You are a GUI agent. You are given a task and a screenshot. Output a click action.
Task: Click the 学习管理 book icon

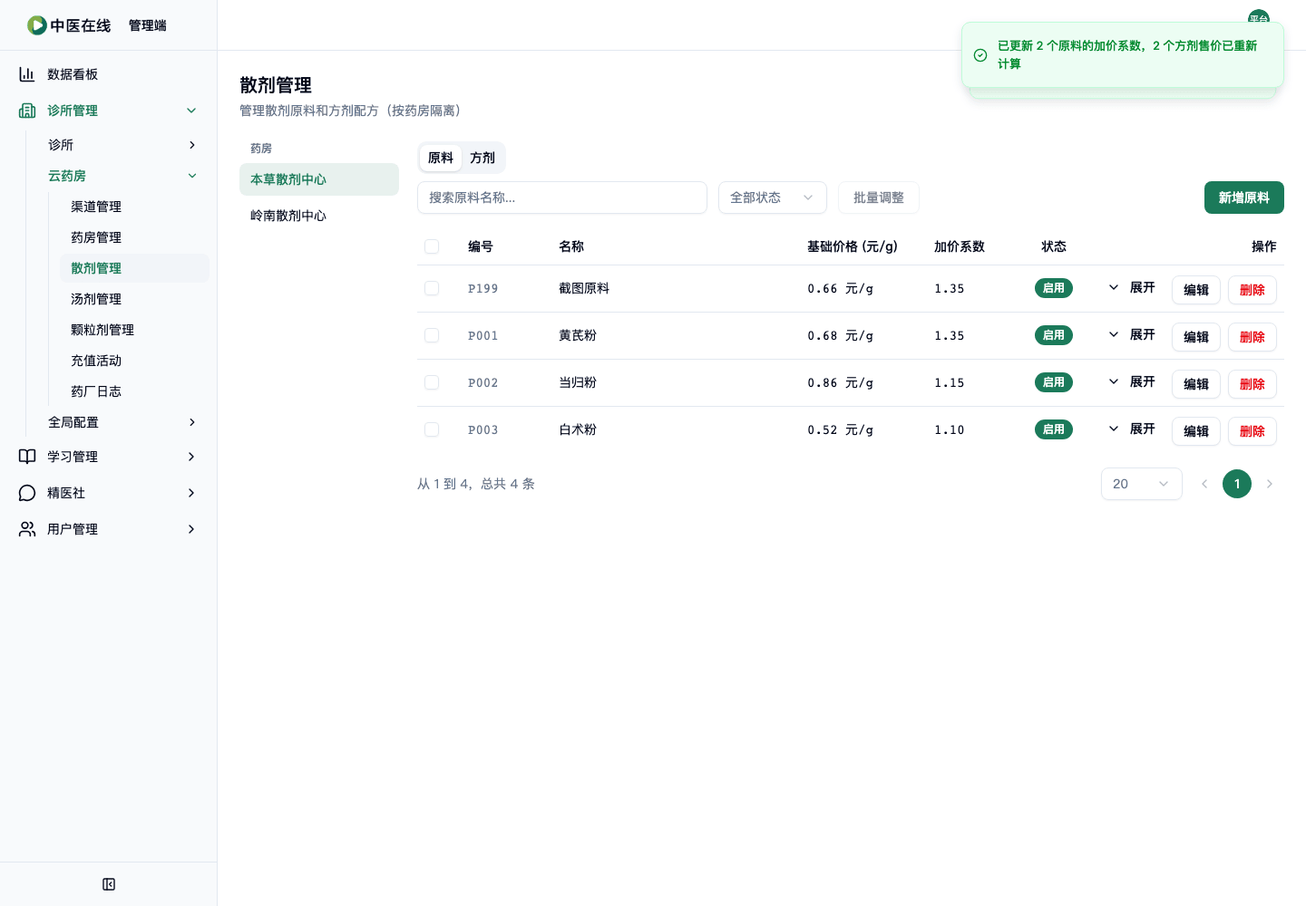(x=27, y=457)
